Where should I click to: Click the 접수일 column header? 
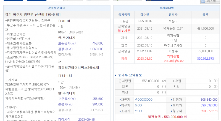(x=144, y=15)
